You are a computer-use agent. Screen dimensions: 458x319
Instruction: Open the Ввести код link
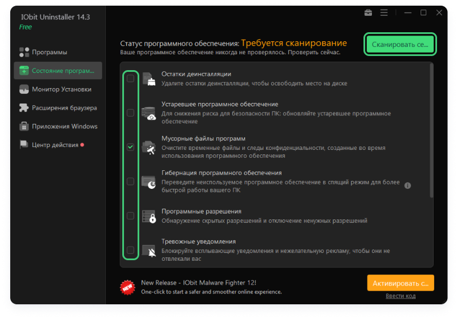pos(400,296)
